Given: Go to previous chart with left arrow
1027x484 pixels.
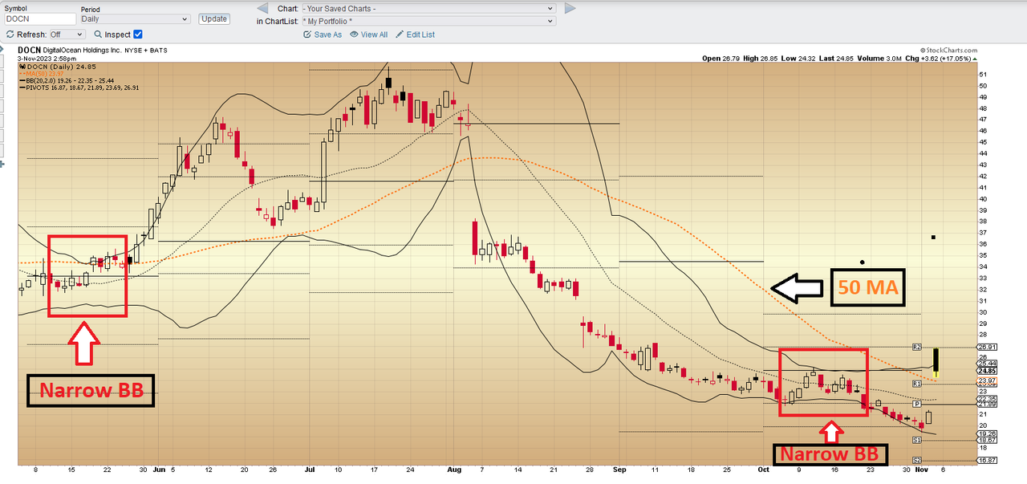Looking at the screenshot, I should coord(262,8).
